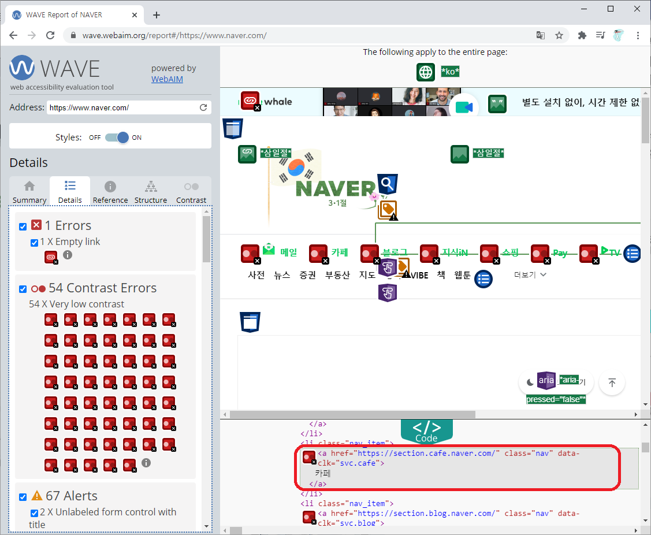Click the contrast icon in cafe code snippet

pos(309,458)
